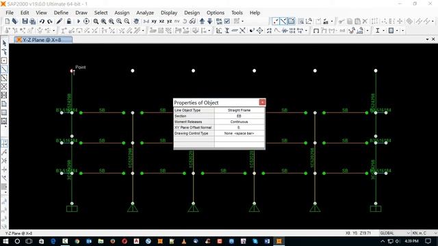The height and width of the screenshot is (246, 438).
Task: Open the File menu
Action: [10, 12]
